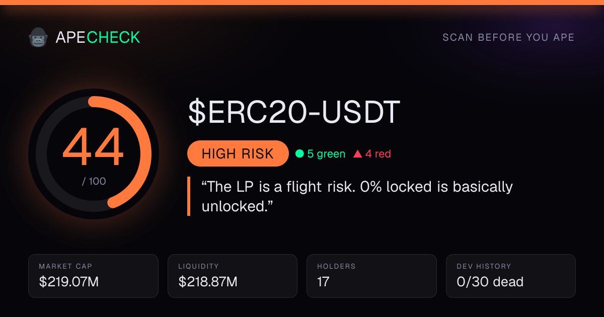
Task: Click the 0/30 dead value
Action: [x=490, y=282]
